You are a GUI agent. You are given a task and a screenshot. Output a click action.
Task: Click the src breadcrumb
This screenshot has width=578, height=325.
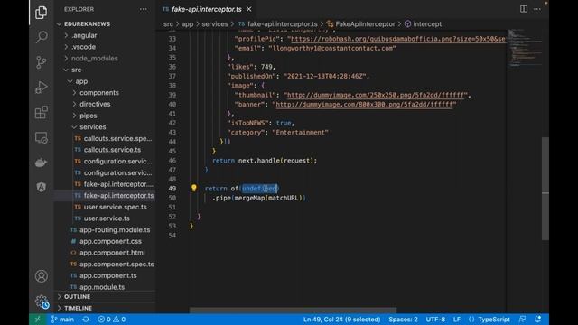coord(168,24)
